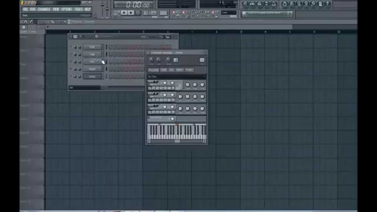377x212 pixels.
Task: Open the keyboard editor icon in step sequencer
Action: pos(168,37)
